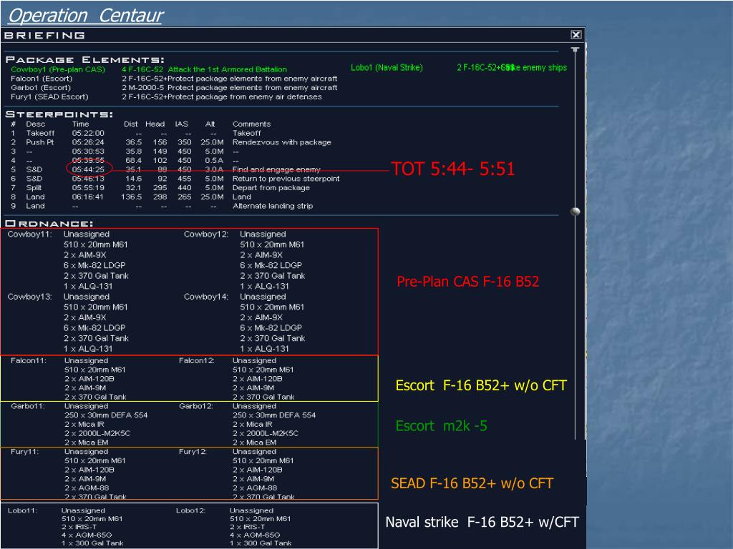
Task: Select the 'Cowboy14:' ordnance label
Action: pos(205,297)
